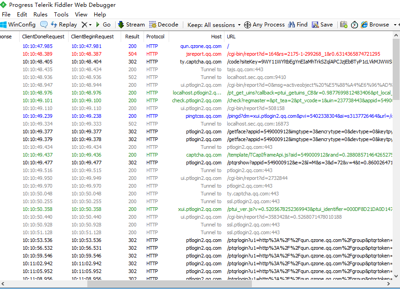
Task: Click the vertical scrollbar thumb
Action: 396,69
